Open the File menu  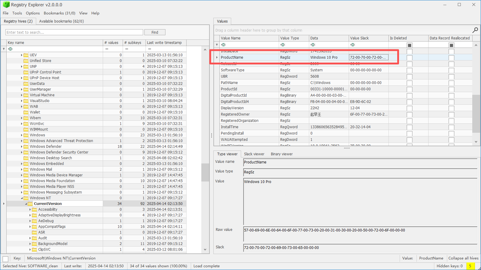click(6, 13)
